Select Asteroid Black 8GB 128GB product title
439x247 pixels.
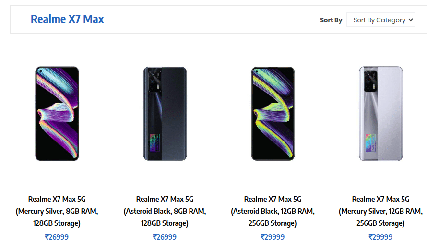165,211
